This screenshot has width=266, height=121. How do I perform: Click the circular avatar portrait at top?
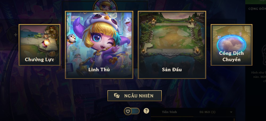[105, 5]
